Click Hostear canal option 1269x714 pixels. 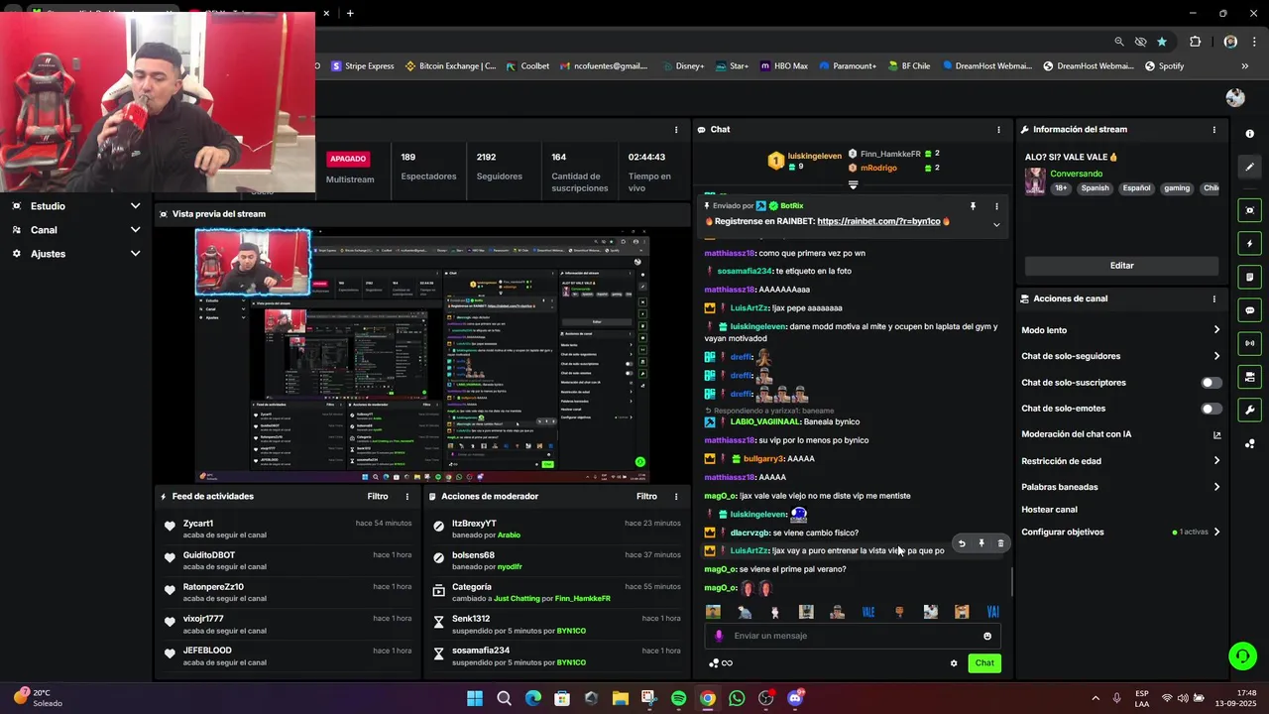pos(1049,510)
